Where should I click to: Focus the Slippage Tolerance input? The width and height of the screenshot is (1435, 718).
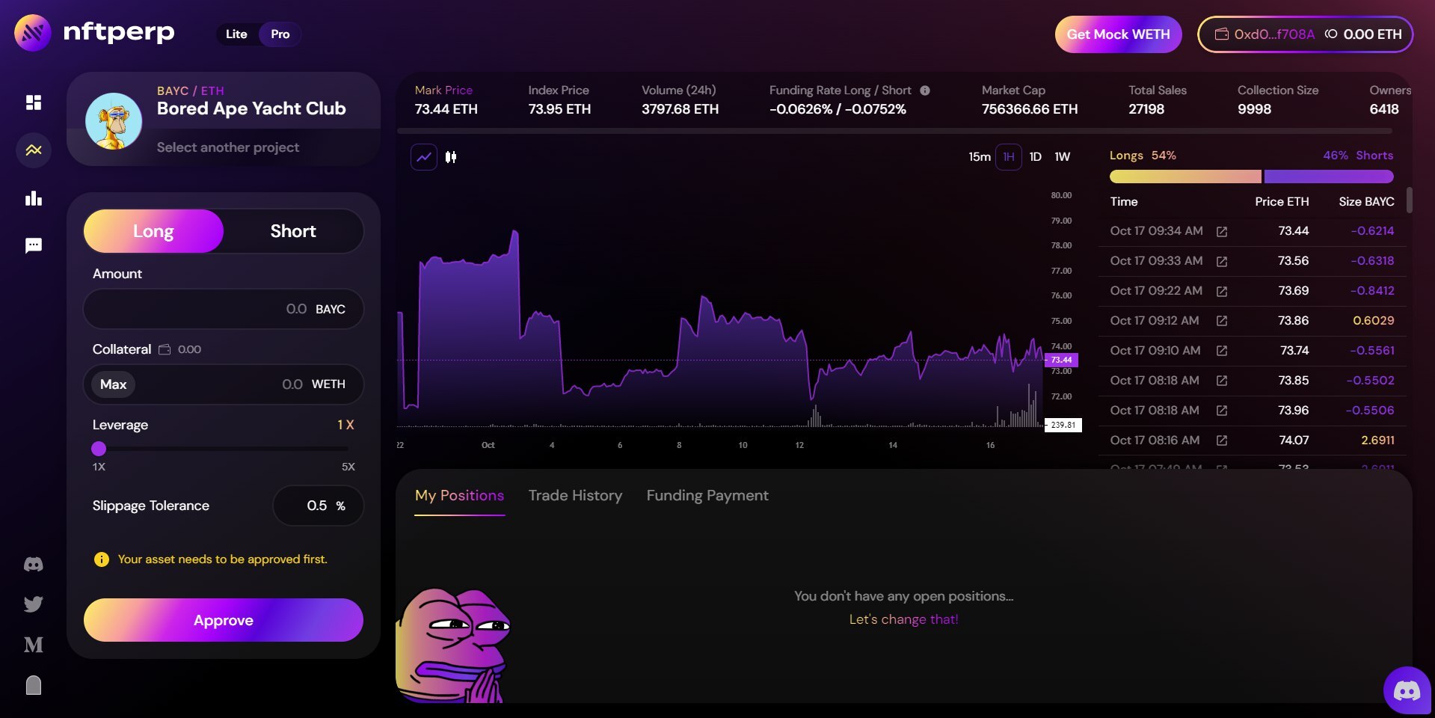tap(319, 506)
